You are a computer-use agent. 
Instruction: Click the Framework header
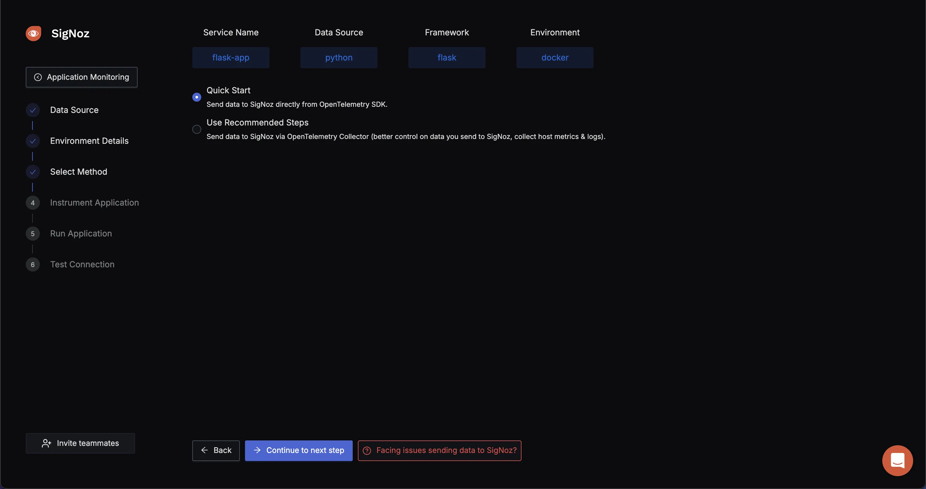click(447, 32)
